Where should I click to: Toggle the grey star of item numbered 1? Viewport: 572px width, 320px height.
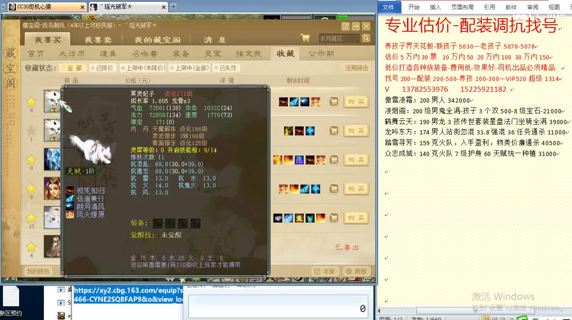pos(31,131)
